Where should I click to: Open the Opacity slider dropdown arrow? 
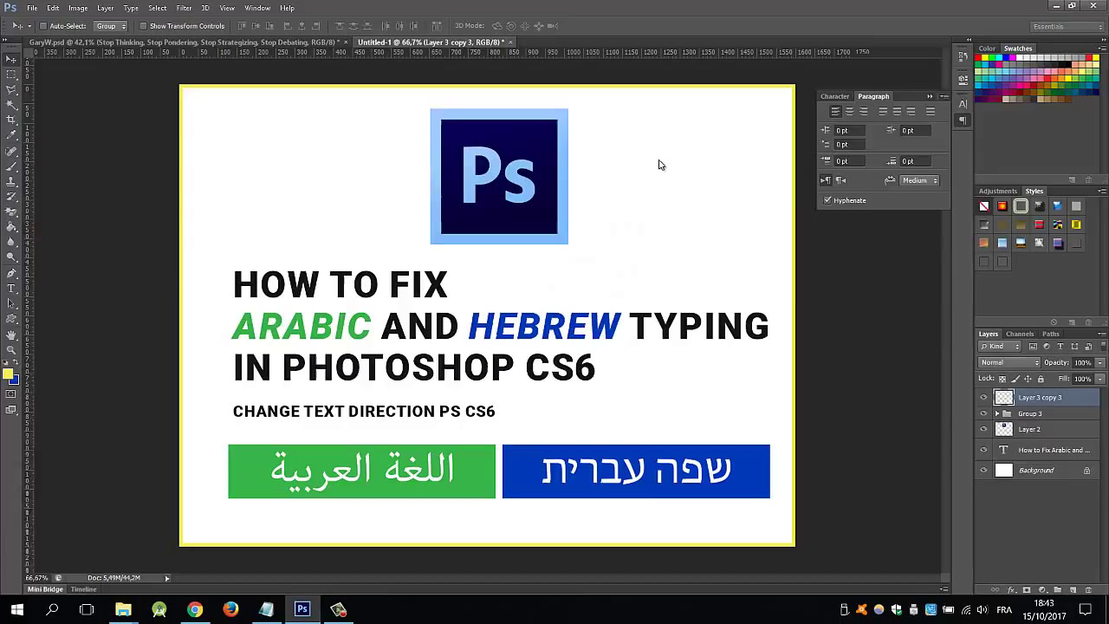click(x=1099, y=363)
